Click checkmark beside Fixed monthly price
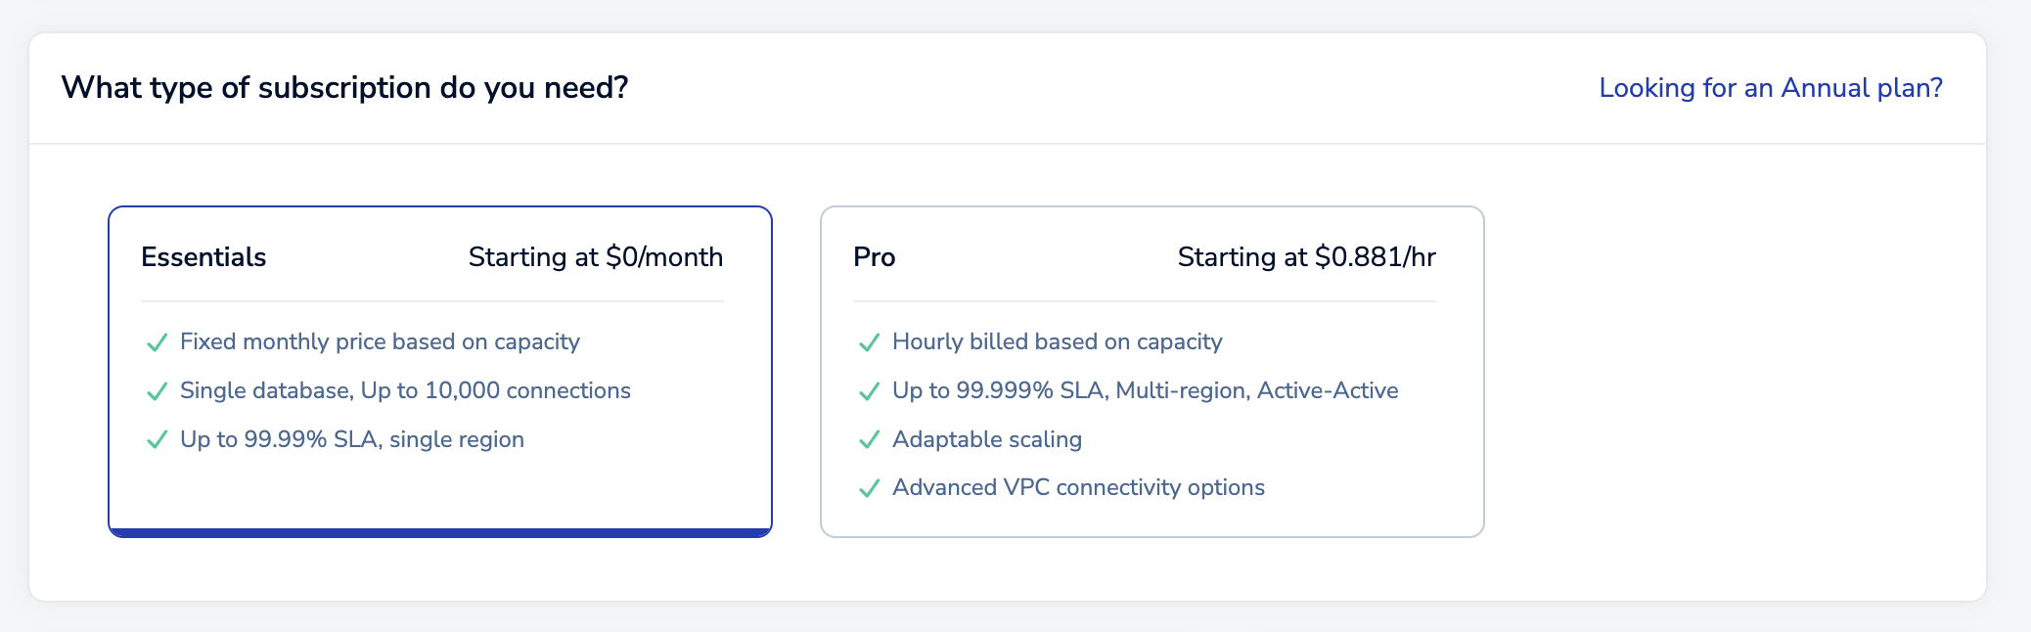This screenshot has height=632, width=2031. point(157,342)
